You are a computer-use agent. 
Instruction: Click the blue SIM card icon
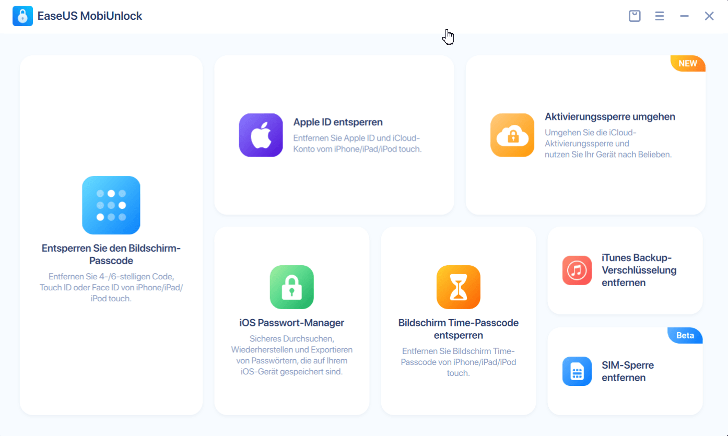pyautogui.click(x=577, y=371)
